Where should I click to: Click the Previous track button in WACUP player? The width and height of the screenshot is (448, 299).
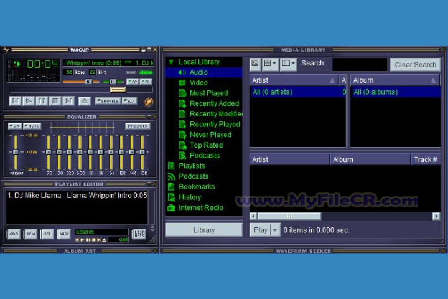(16, 101)
